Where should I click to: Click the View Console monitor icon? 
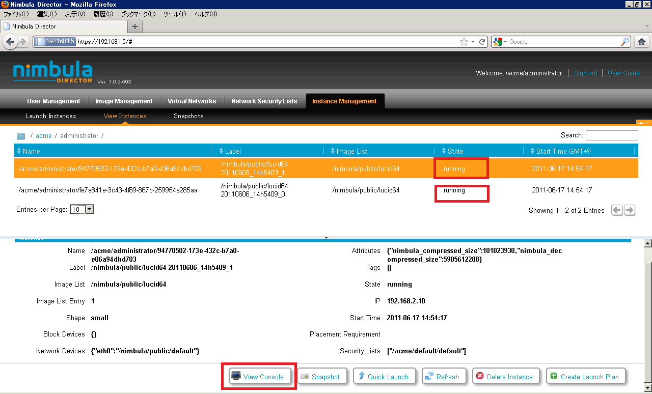point(236,376)
